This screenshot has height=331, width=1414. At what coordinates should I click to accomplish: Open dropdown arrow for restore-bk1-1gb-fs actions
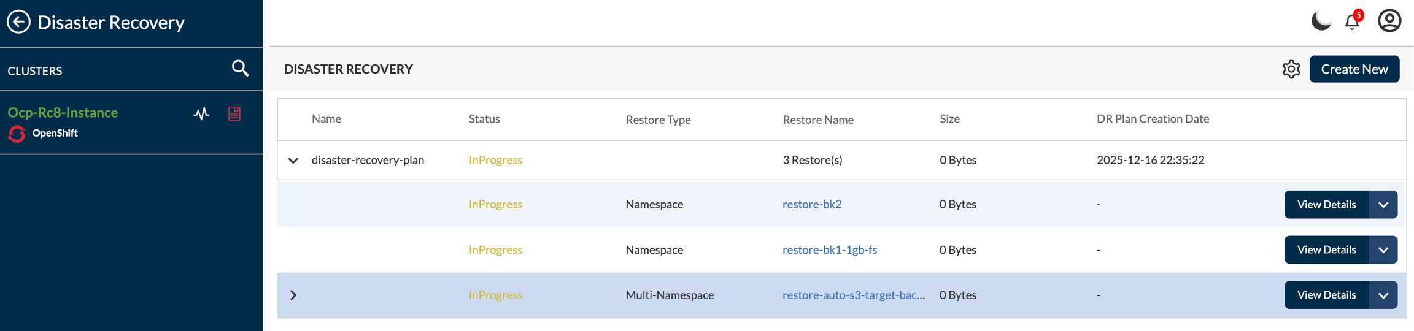[1383, 250]
